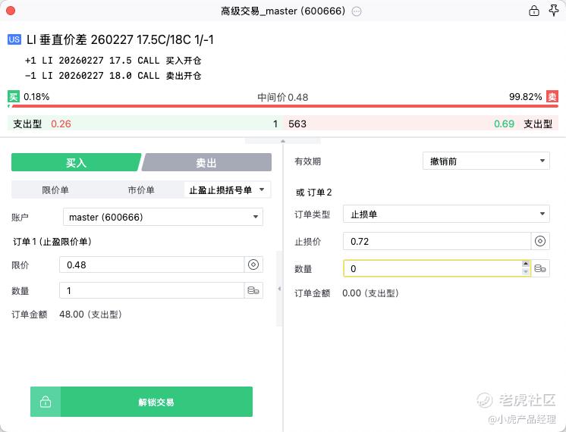Click the 解锁交易 button
This screenshot has width=566, height=432.
pyautogui.click(x=156, y=402)
